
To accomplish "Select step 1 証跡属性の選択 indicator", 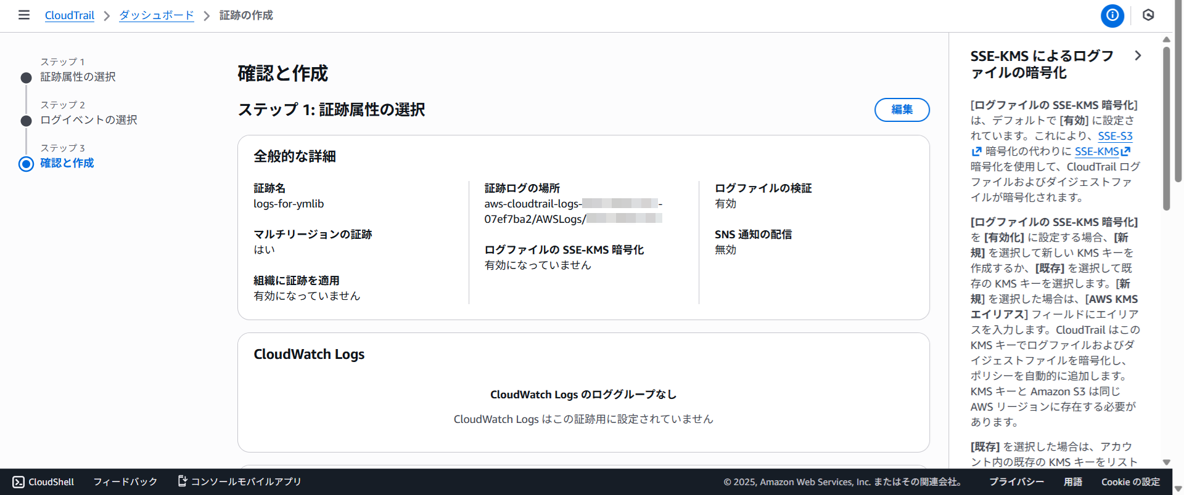I will pos(26,78).
